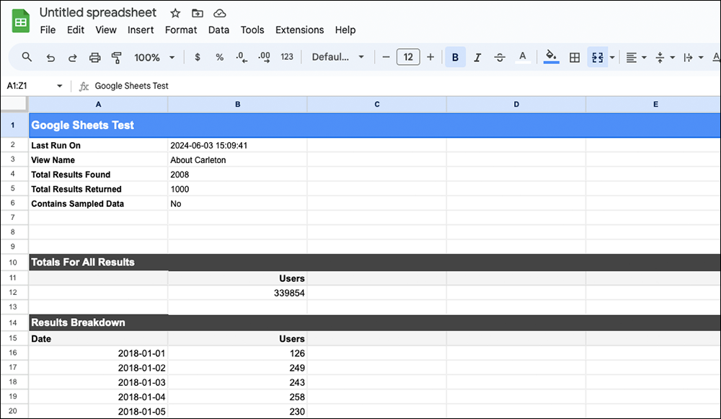Open the Format menu
The image size is (721, 419).
click(x=181, y=30)
